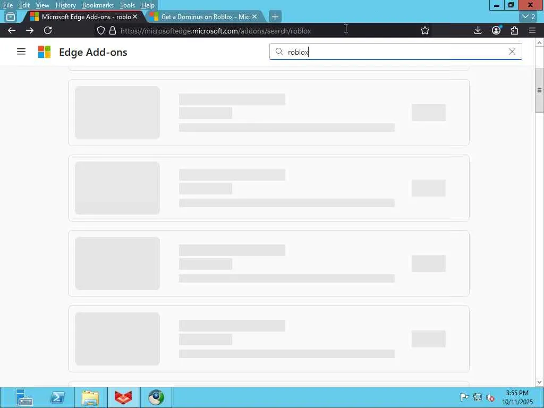Image resolution: width=544 pixels, height=408 pixels.
Task: Close the Microsoft Edge Add-ons tab
Action: pos(135,16)
